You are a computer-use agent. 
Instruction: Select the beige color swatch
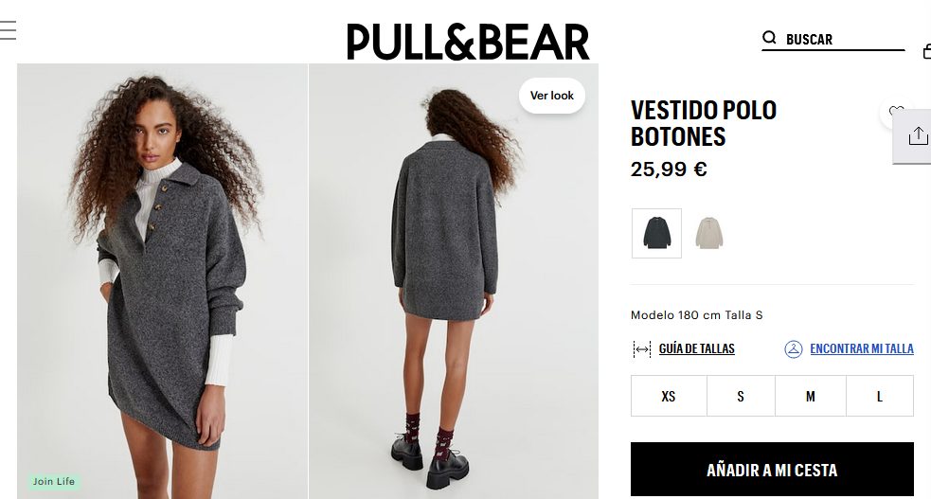(x=709, y=233)
